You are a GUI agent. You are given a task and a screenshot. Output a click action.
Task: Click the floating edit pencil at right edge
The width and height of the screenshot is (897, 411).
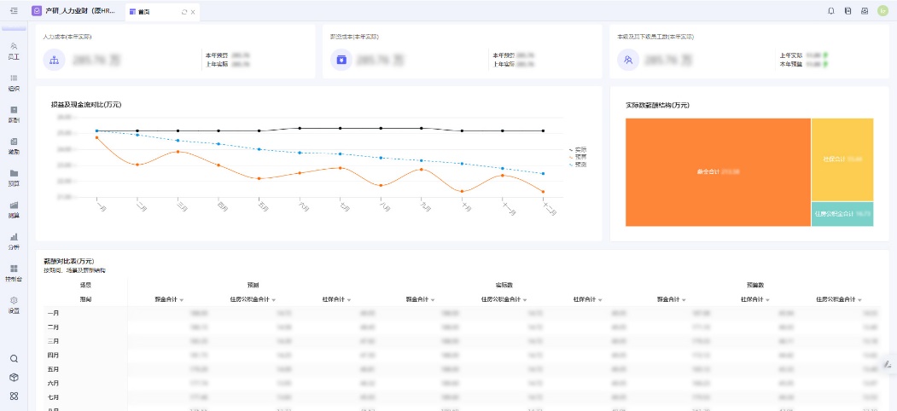pyautogui.click(x=888, y=363)
